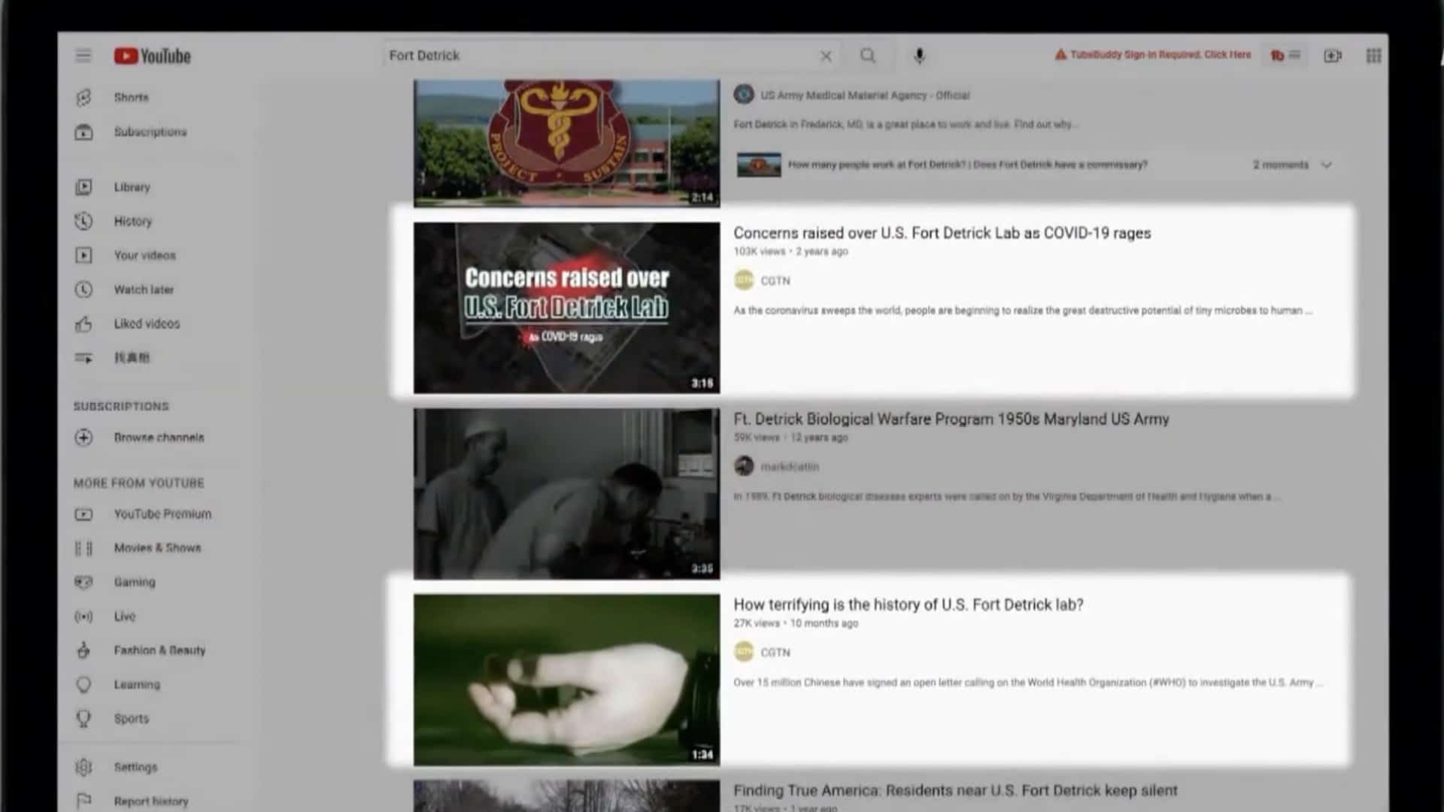Open the YouTube apps grid
Screen dimensions: 1444x812
[1373, 56]
